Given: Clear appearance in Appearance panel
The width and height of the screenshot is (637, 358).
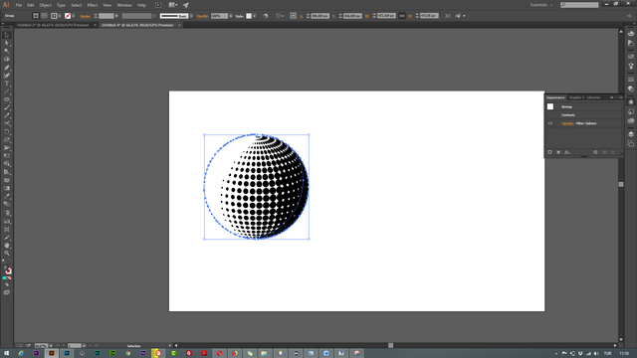Looking at the screenshot, I should pos(595,152).
